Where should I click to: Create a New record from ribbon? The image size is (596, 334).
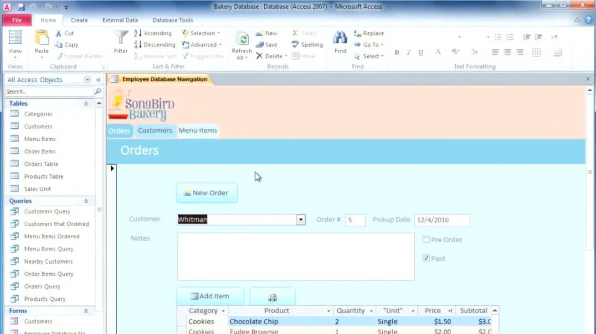(266, 33)
